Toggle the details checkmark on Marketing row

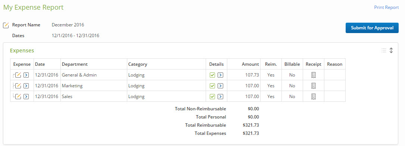(212, 86)
